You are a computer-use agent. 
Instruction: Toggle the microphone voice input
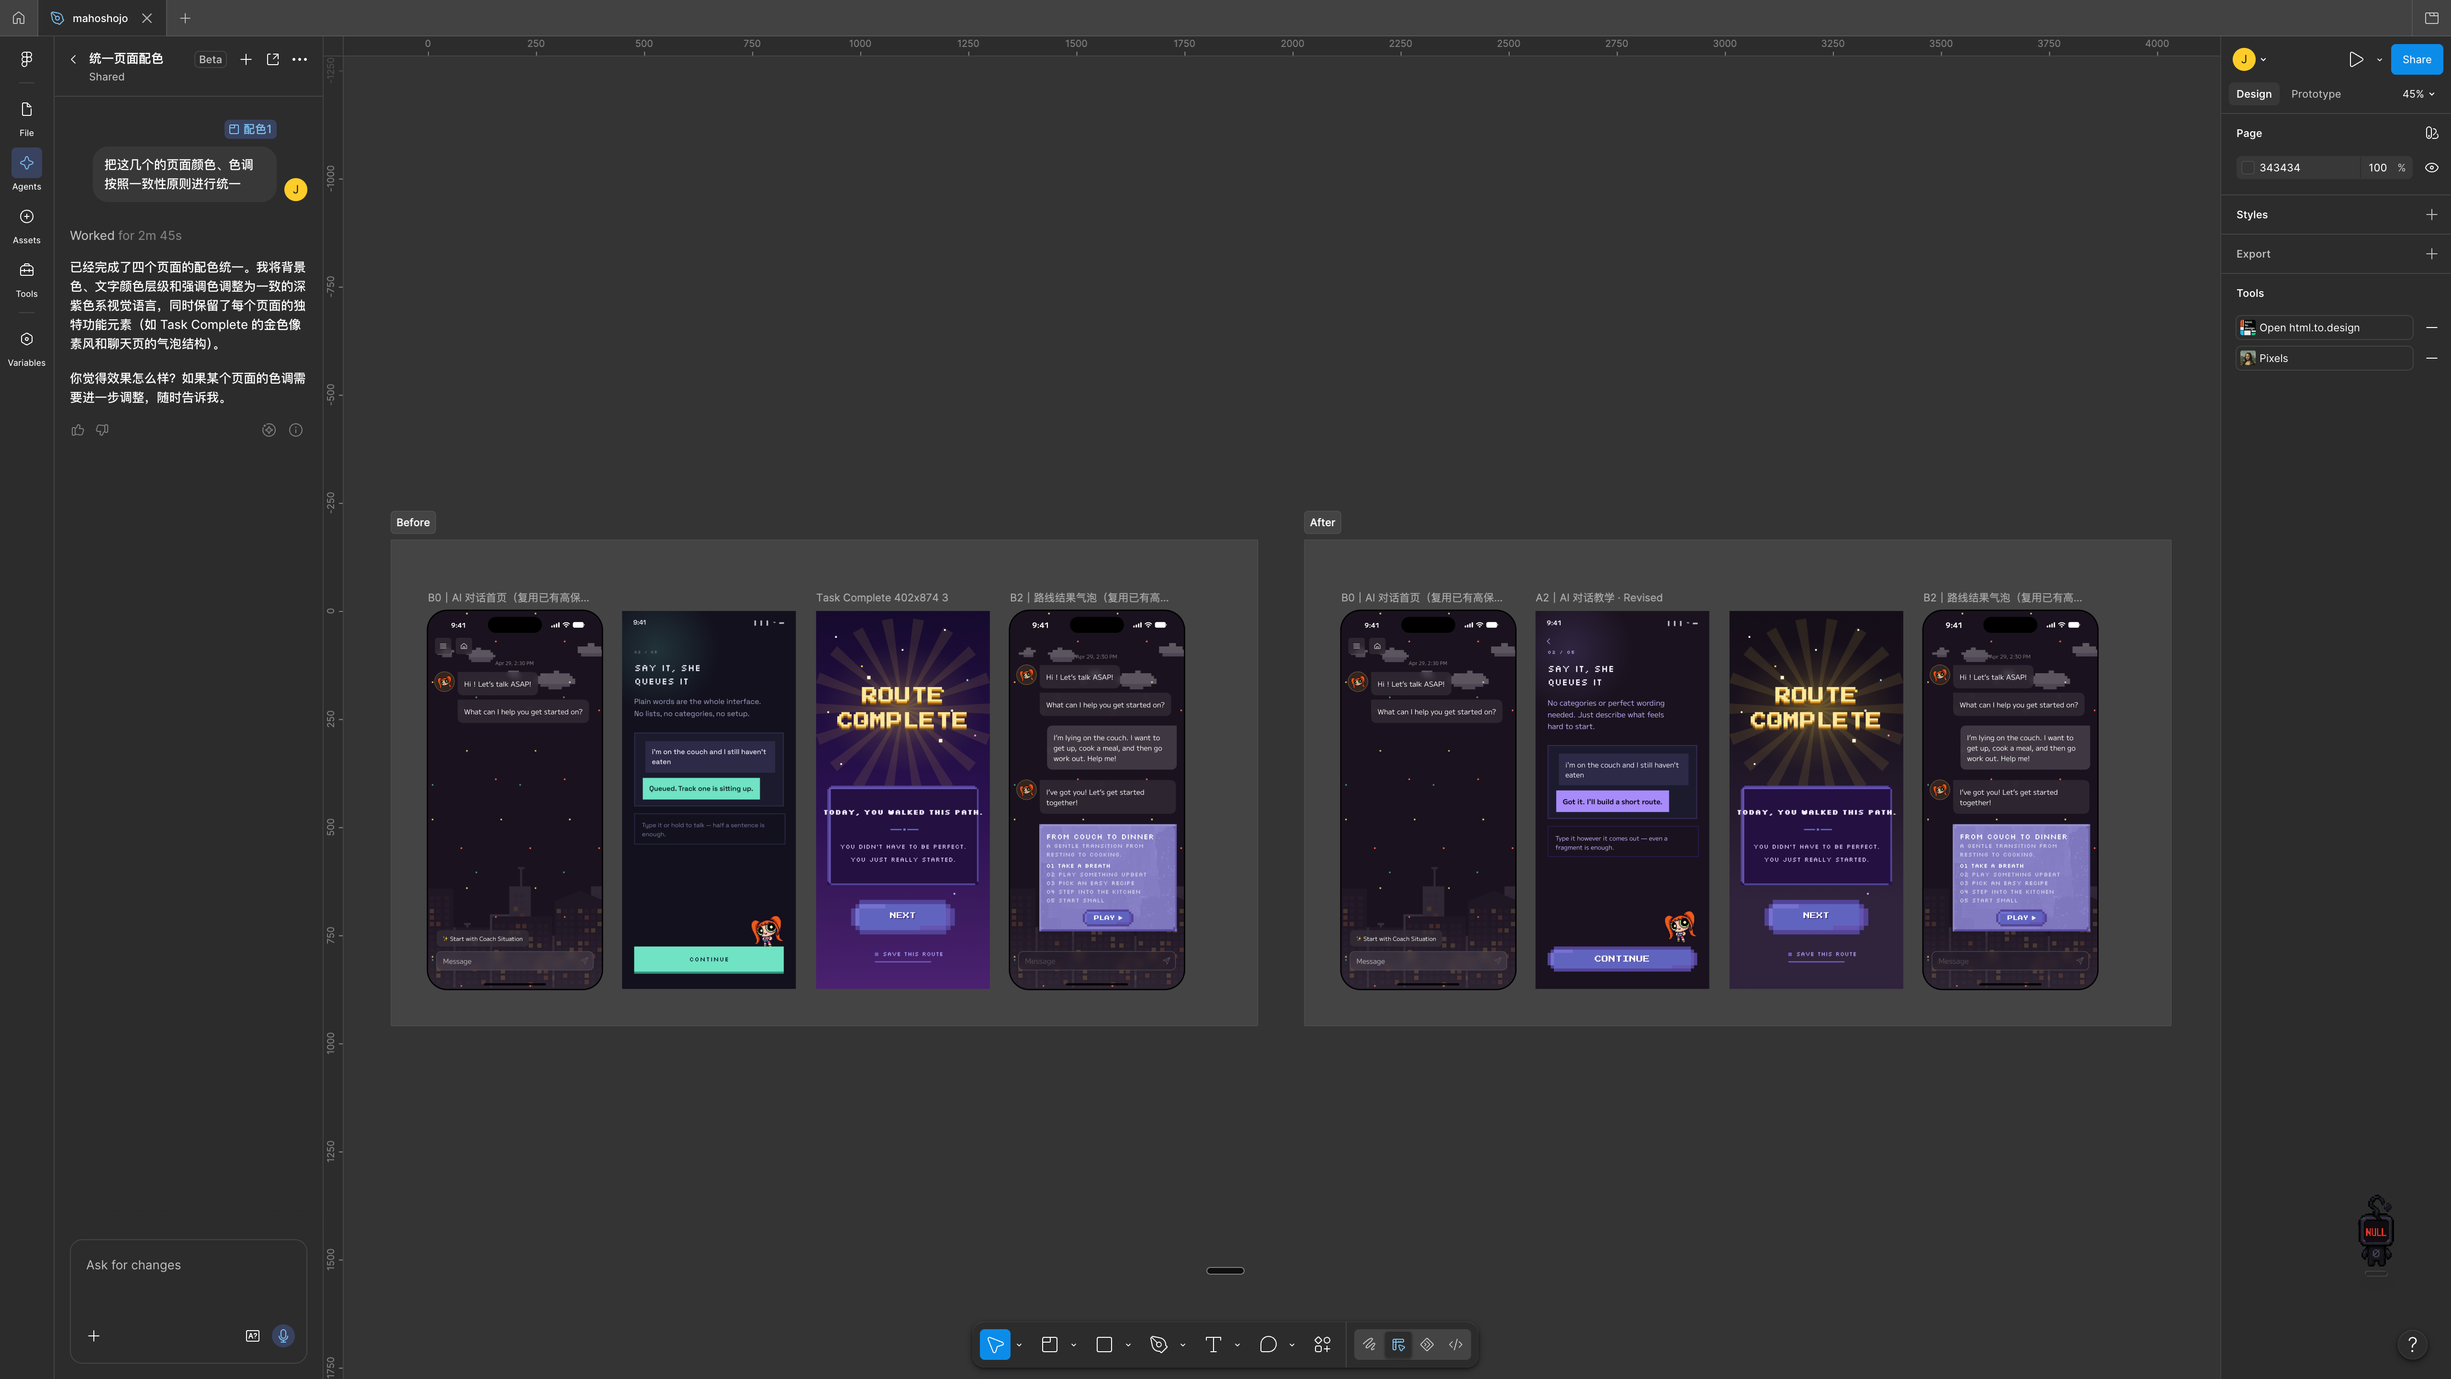(282, 1336)
